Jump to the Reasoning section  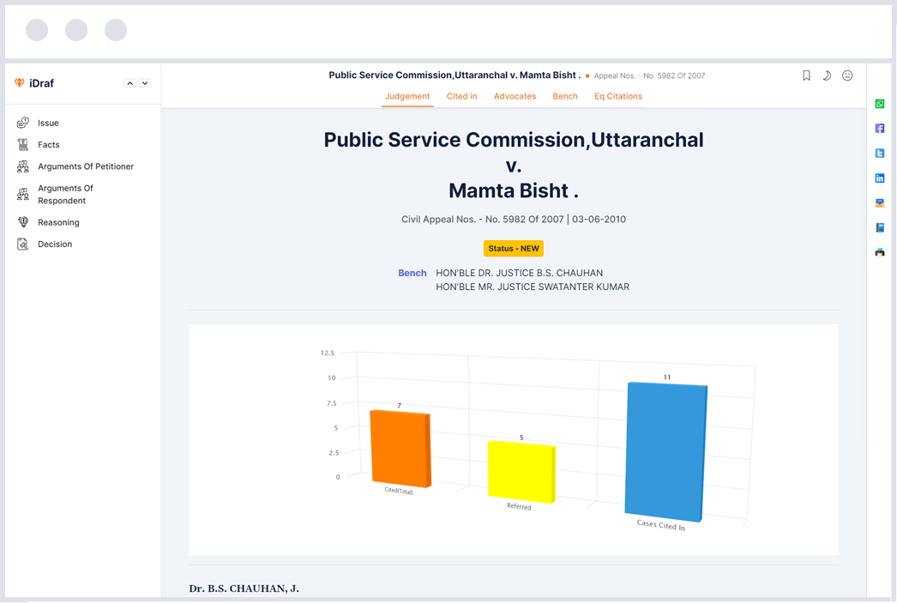click(58, 222)
